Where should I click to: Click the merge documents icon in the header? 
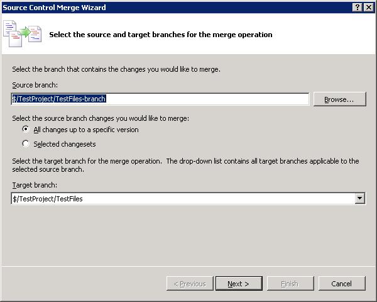[x=23, y=33]
